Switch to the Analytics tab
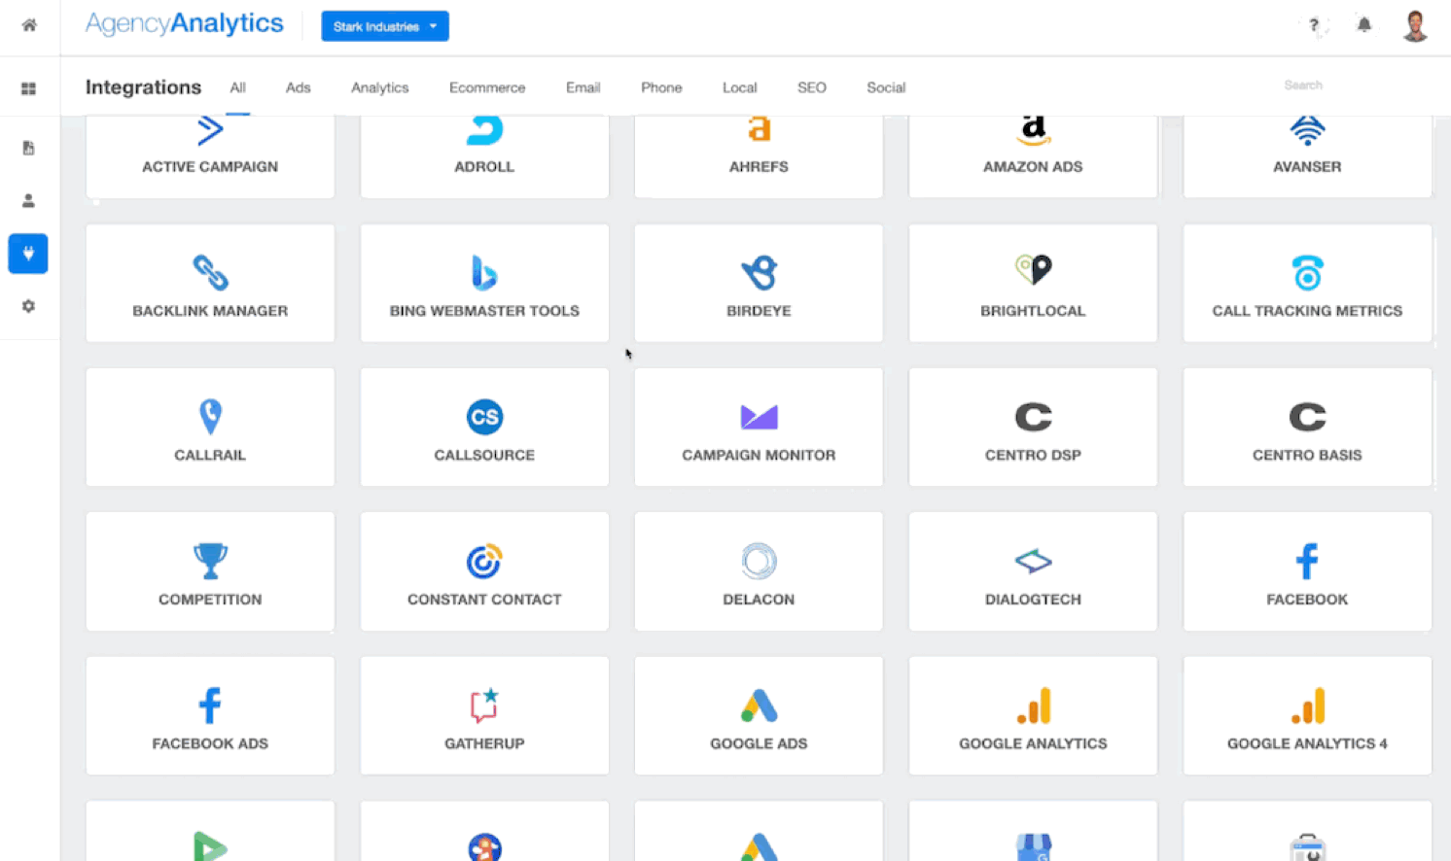 point(379,87)
